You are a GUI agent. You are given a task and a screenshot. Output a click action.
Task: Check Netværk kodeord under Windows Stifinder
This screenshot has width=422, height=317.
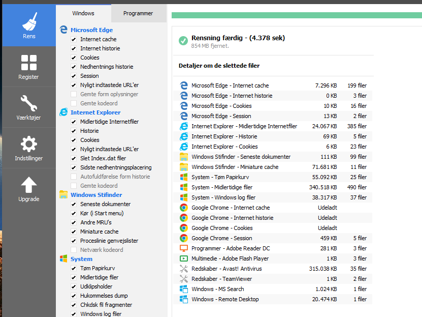tap(74, 250)
